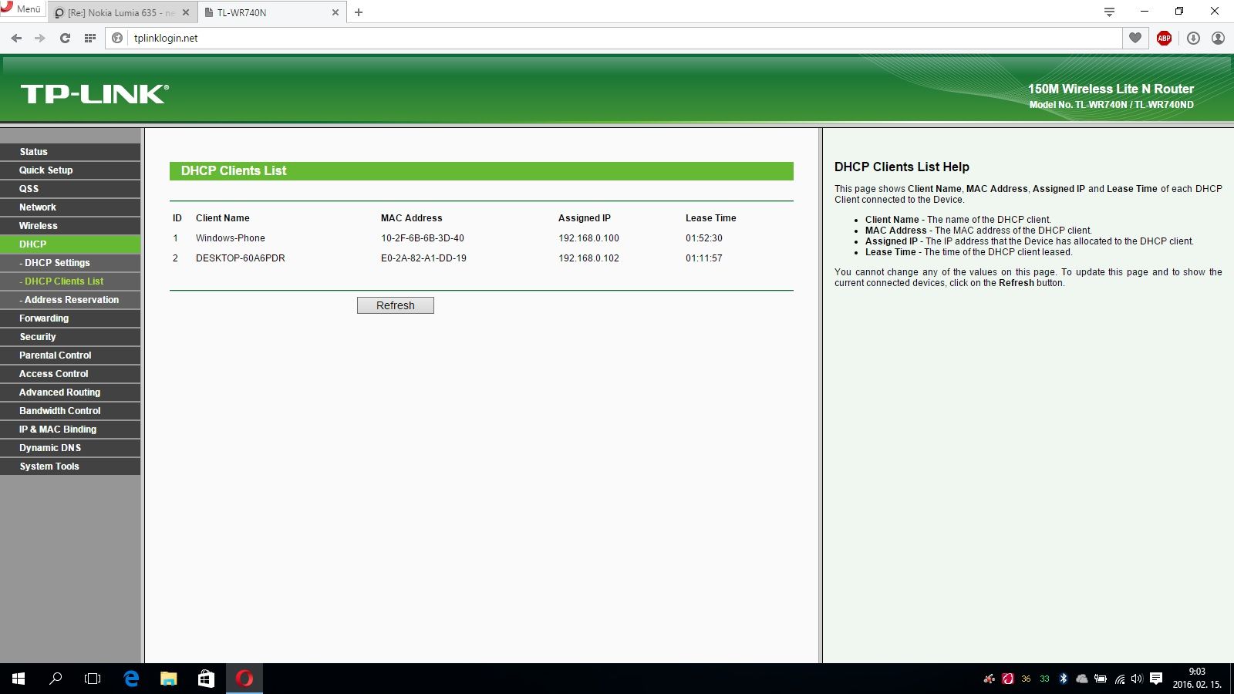1234x694 pixels.
Task: Open the Wireless menu
Action: click(x=70, y=226)
